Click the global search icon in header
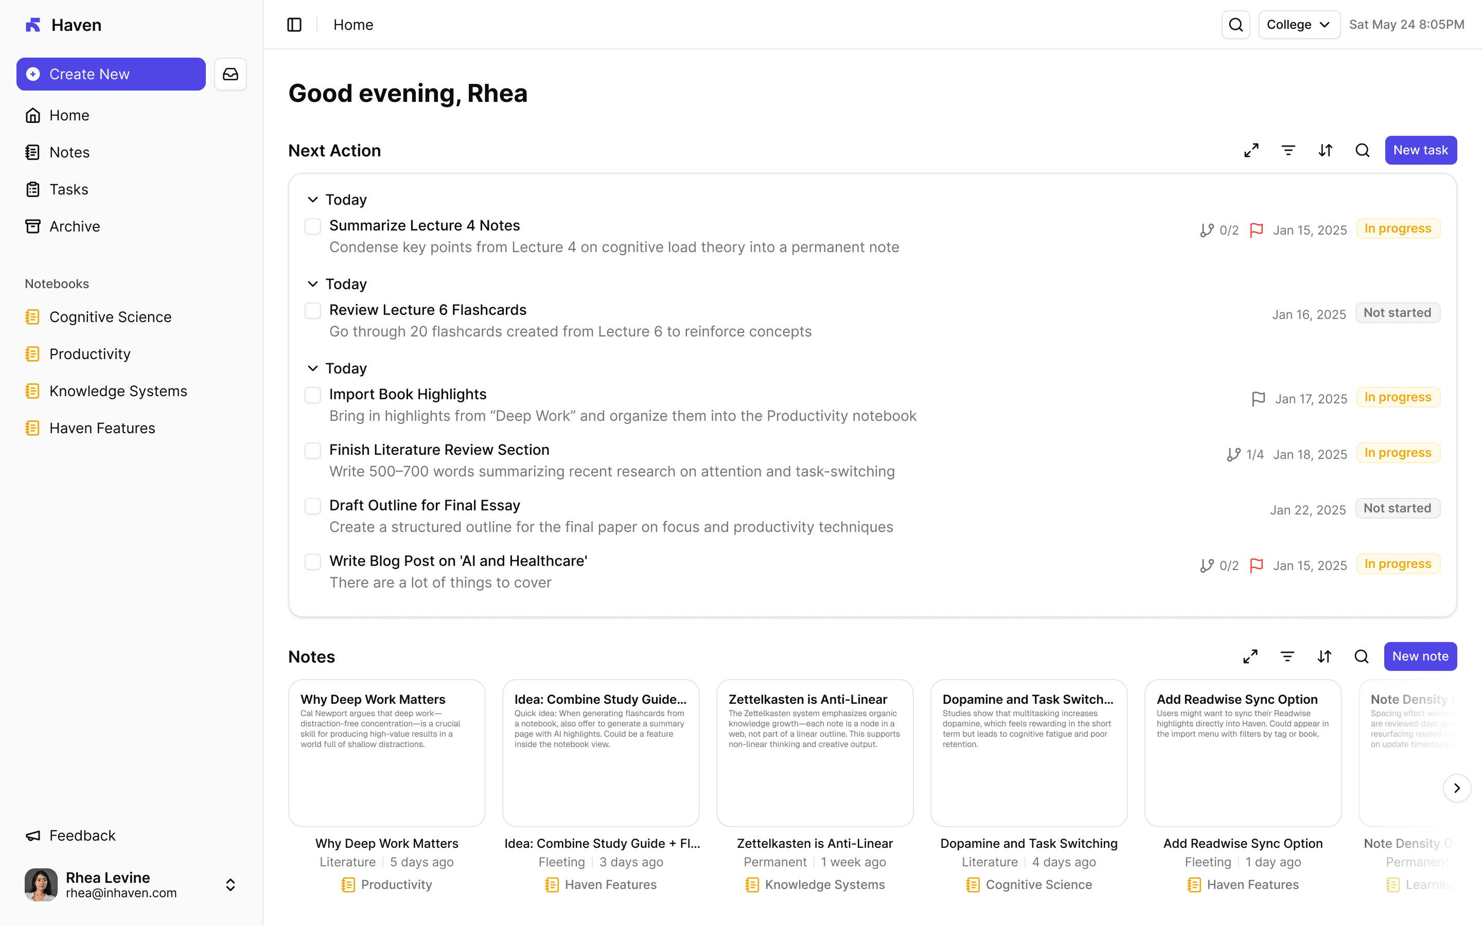 click(x=1235, y=25)
